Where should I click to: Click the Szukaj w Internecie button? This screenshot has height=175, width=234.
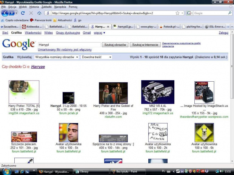145,45
